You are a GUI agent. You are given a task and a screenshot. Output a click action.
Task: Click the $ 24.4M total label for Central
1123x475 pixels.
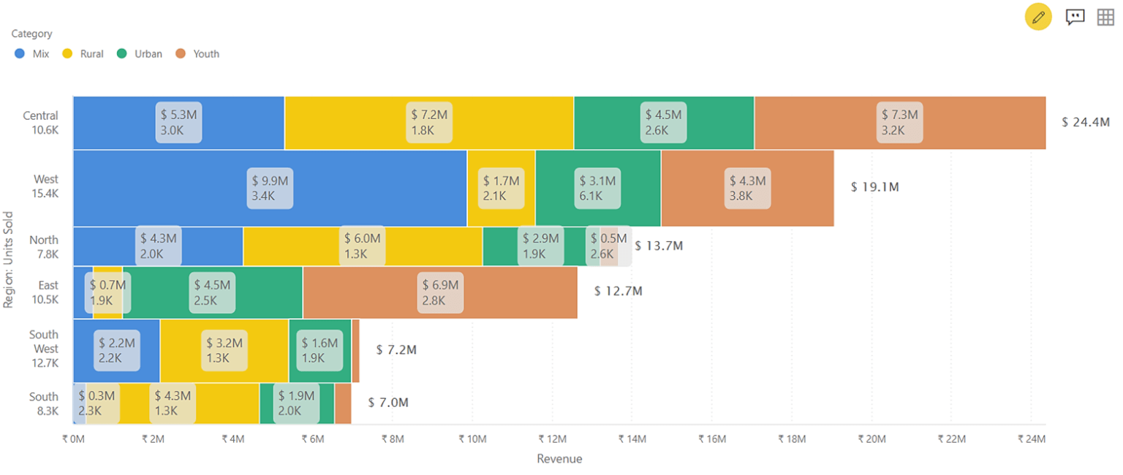[1085, 122]
